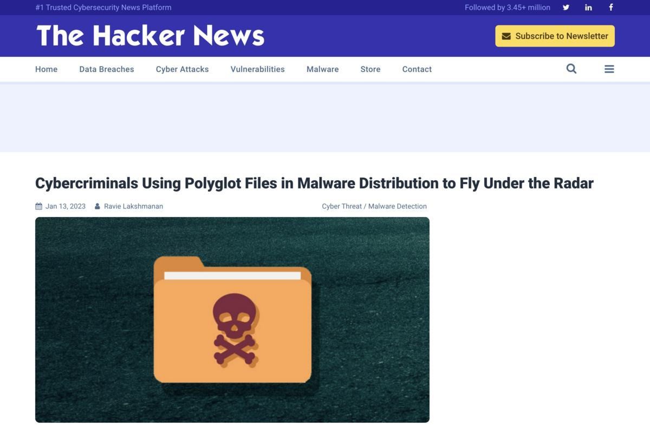The image size is (650, 433).
Task: Open the Data Breaches section
Action: pos(107,69)
